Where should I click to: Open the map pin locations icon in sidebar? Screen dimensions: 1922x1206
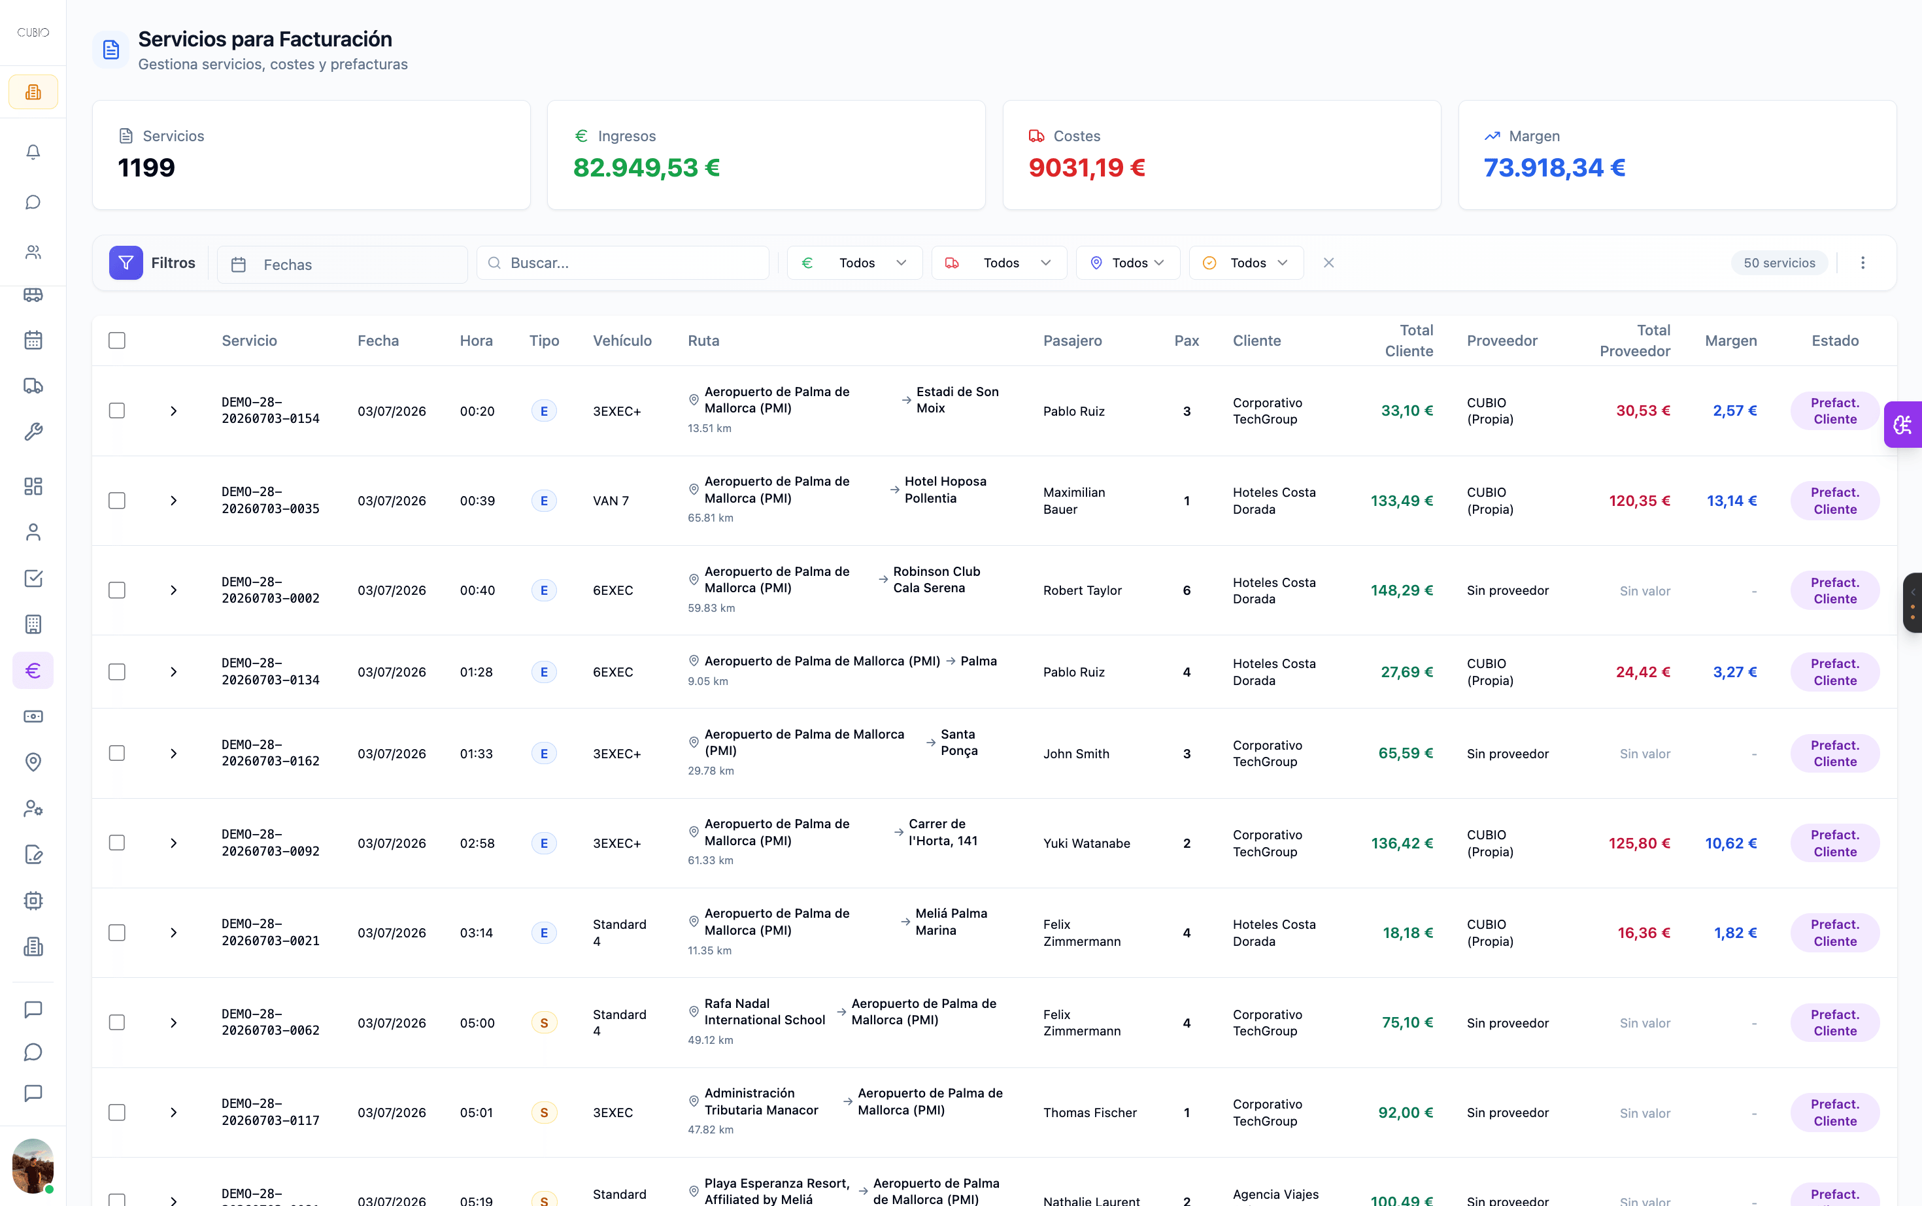point(33,762)
